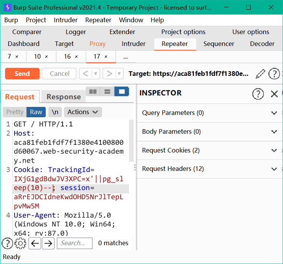Toggle non-printable characters \n button
Screen dimensions: 283x264
tap(55, 112)
